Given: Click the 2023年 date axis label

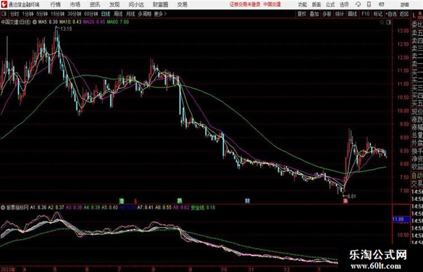Looking at the screenshot, I should click(x=8, y=269).
